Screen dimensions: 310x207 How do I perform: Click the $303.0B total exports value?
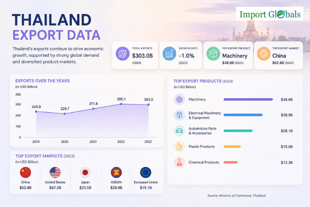pyautogui.click(x=142, y=56)
